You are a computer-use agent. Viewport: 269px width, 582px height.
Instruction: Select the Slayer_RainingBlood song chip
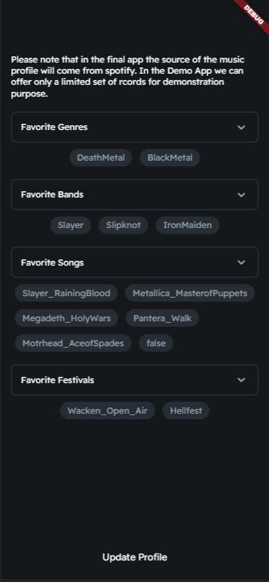click(x=66, y=293)
